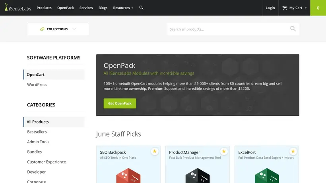The width and height of the screenshot is (326, 183).
Task: Click the product search magnifier icon
Action: (x=293, y=29)
